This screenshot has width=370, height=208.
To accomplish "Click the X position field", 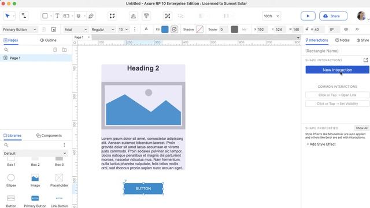I will click(262, 29).
